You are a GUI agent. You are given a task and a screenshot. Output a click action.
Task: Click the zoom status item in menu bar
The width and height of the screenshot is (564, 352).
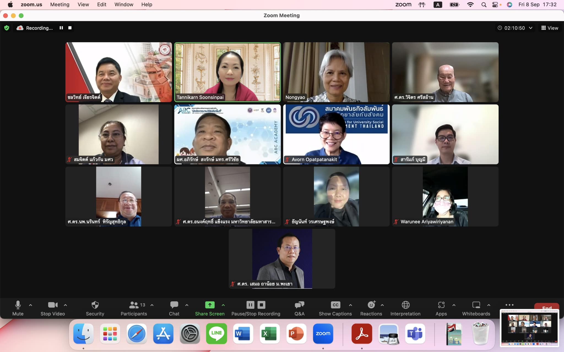click(x=403, y=4)
